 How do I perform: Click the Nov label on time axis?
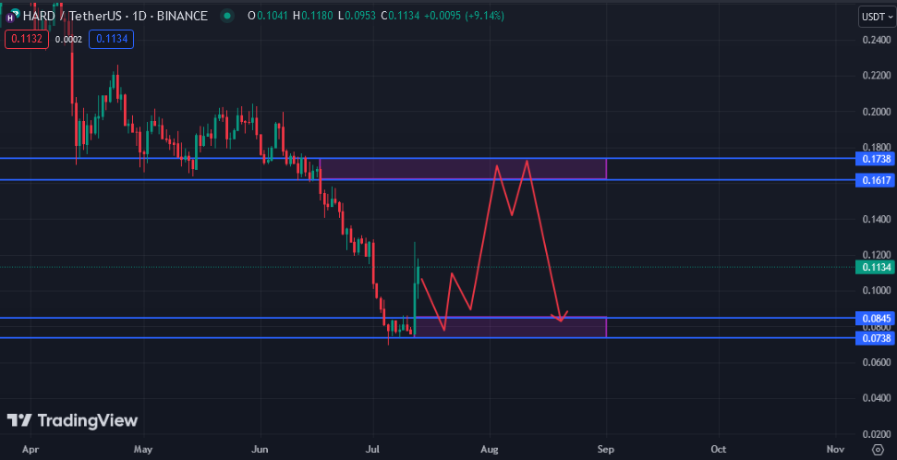836,449
